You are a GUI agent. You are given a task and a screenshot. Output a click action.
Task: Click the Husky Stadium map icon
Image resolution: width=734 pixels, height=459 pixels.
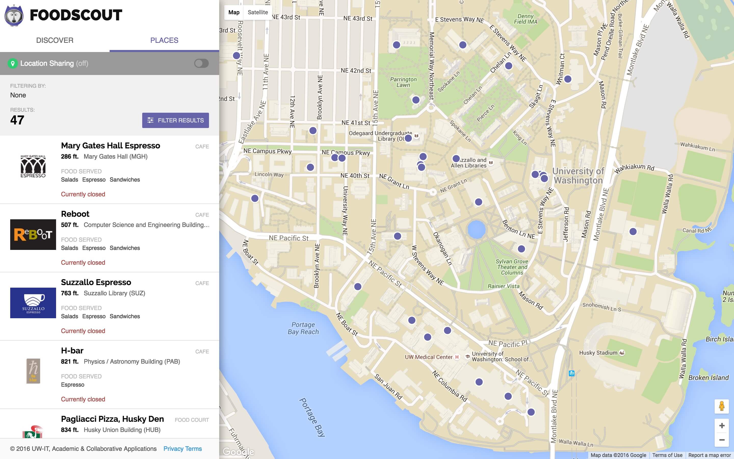click(x=622, y=353)
